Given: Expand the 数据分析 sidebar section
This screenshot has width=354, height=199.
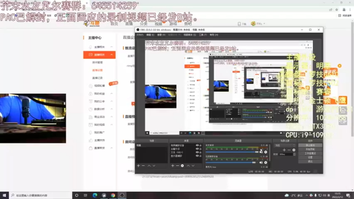Looking at the screenshot, I should (112, 109).
